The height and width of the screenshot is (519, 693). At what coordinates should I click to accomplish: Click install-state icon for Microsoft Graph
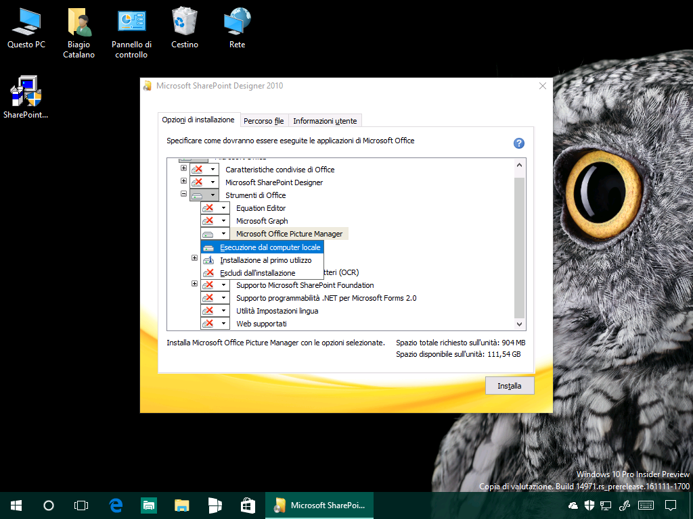(208, 221)
